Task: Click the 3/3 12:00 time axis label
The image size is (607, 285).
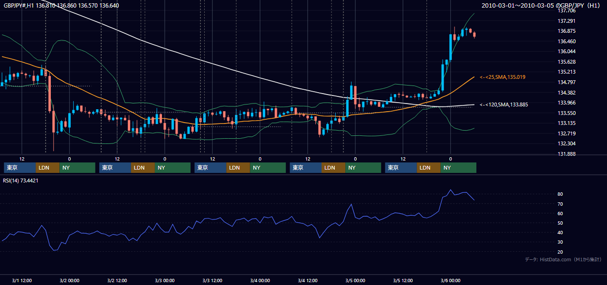Action: point(212,281)
